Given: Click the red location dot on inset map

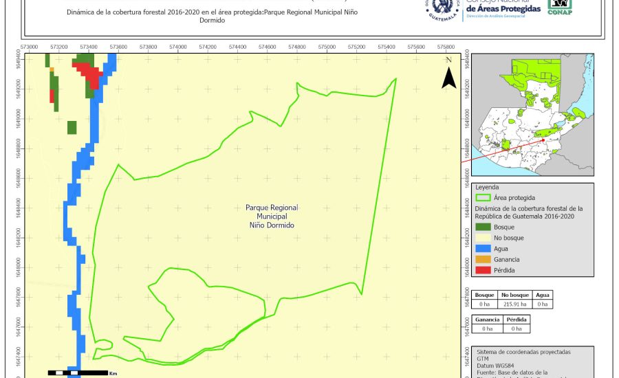Looking at the screenshot, I should click(543, 140).
